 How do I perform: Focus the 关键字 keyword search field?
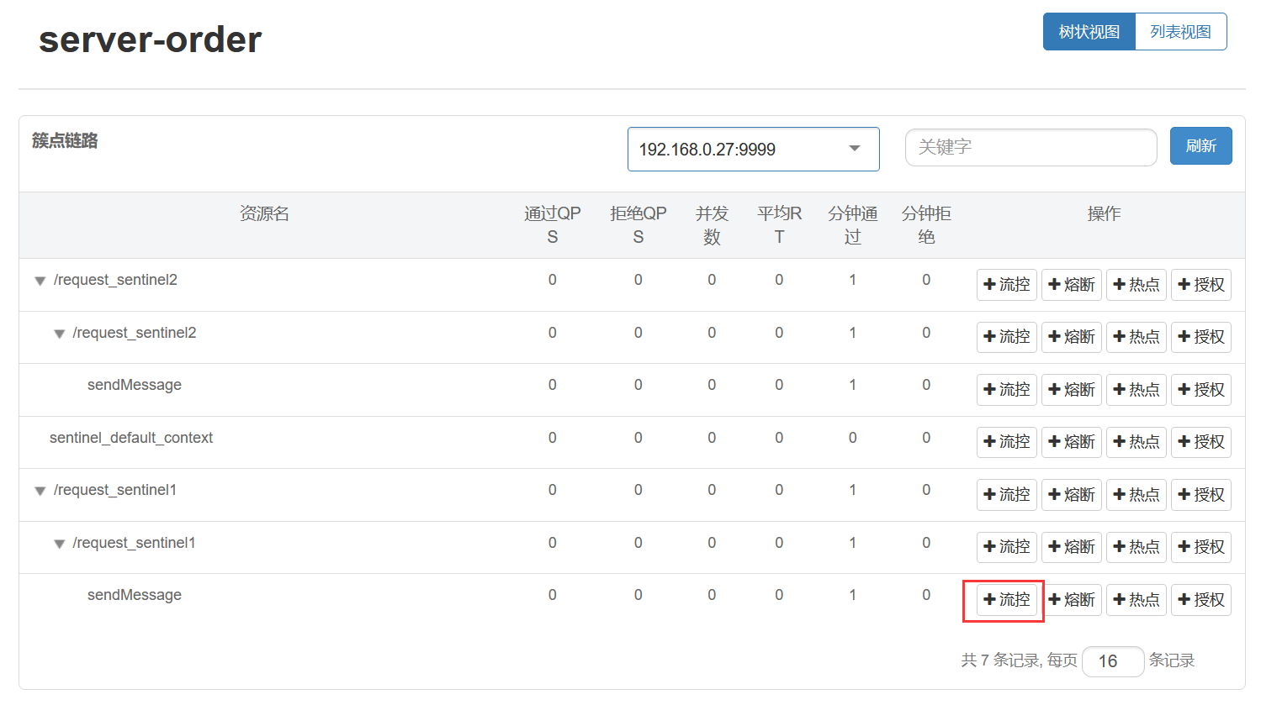[x=1031, y=147]
